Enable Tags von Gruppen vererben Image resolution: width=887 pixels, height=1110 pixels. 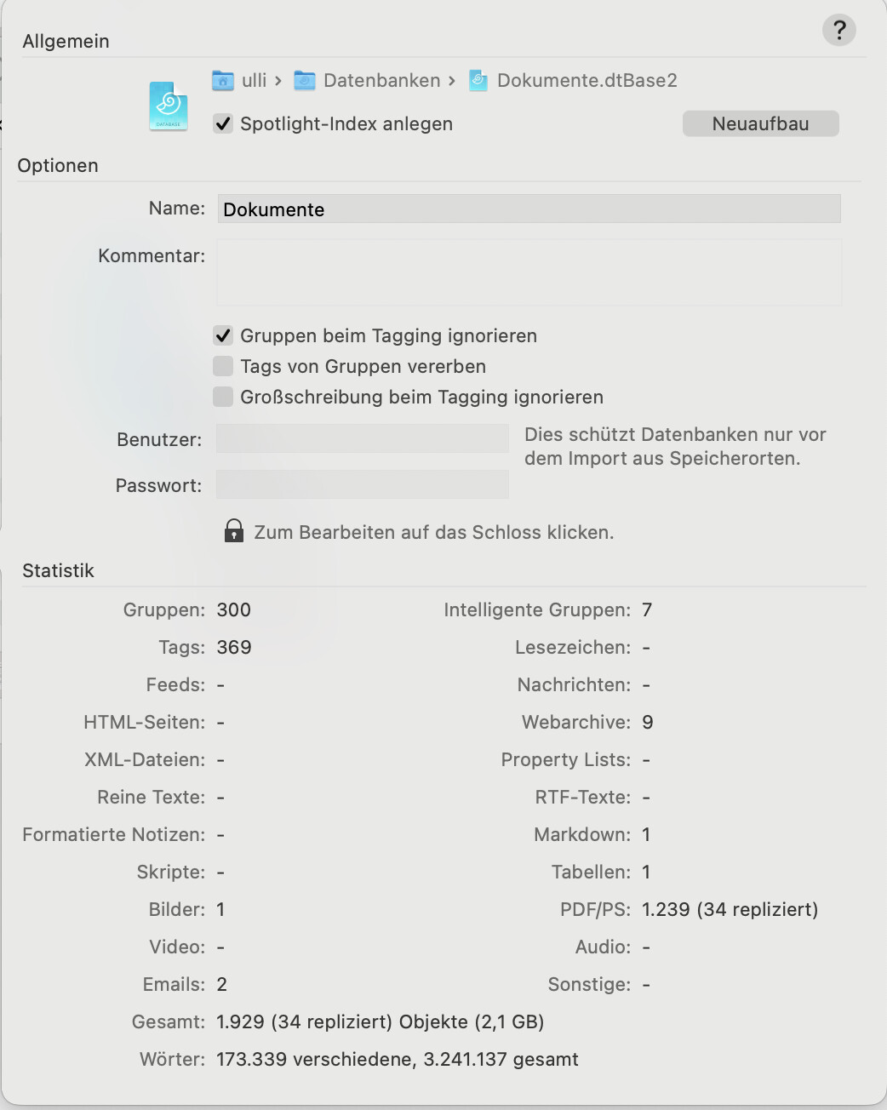point(223,366)
